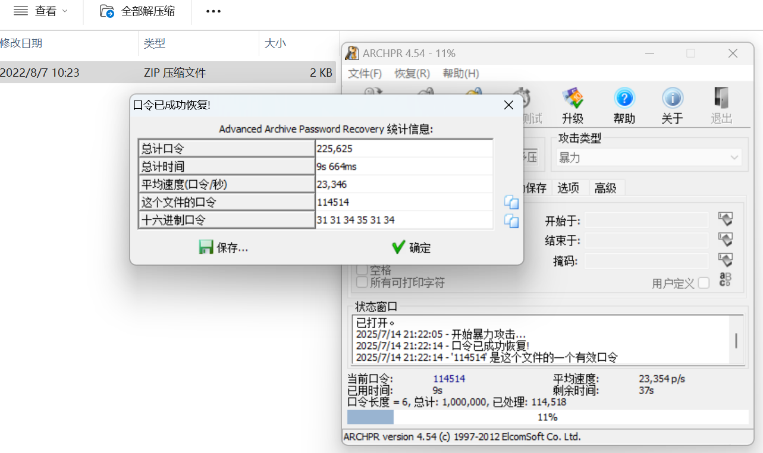The height and width of the screenshot is (453, 763).
Task: Click the 11% progress bar
Action: coord(547,417)
